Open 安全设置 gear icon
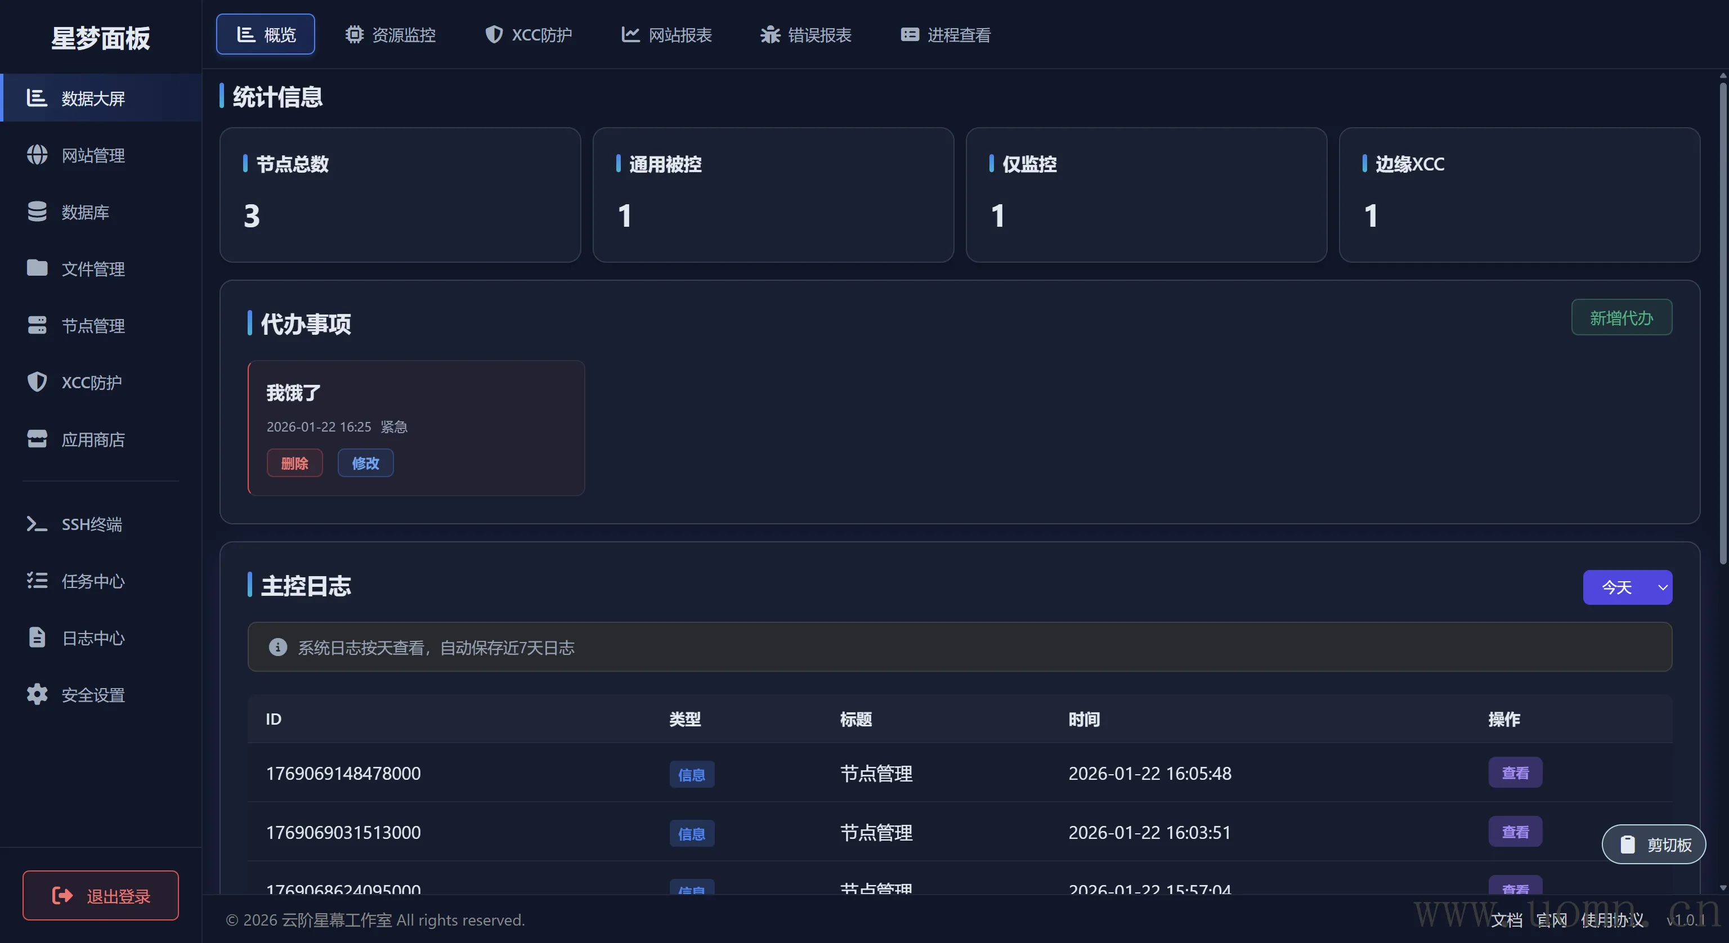Image resolution: width=1729 pixels, height=943 pixels. click(x=37, y=694)
